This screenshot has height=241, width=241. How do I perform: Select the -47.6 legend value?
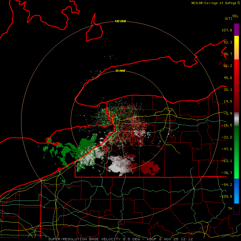[x=227, y=149]
